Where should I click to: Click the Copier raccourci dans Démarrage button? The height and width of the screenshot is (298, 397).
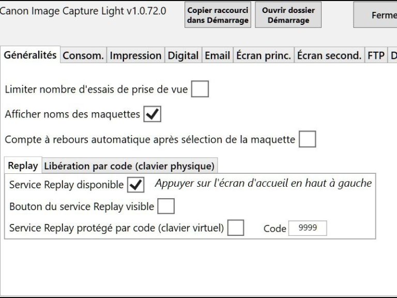pyautogui.click(x=218, y=15)
